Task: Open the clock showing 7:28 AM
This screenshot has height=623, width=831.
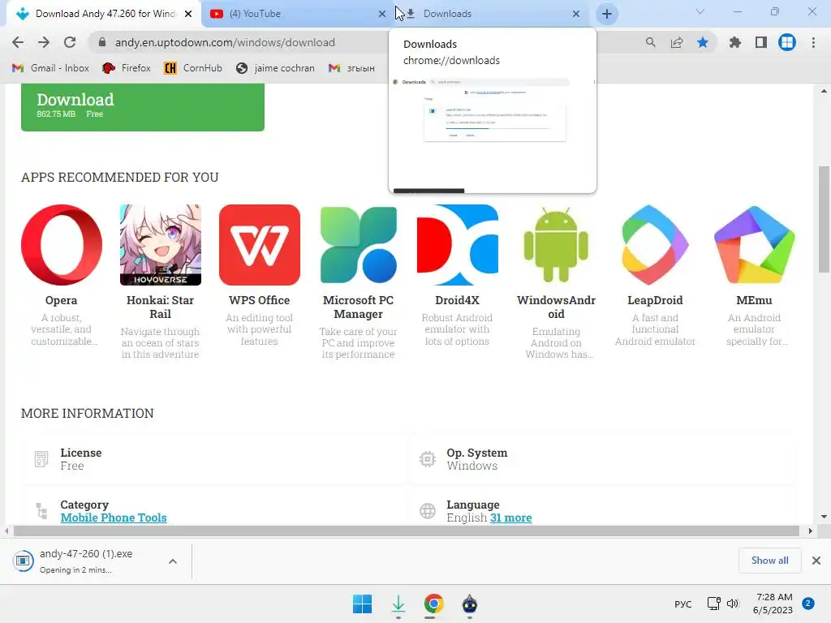Action: (773, 604)
